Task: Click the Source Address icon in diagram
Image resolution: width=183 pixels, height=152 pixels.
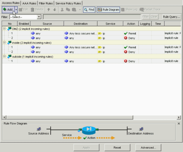Action: [x=39, y=129]
